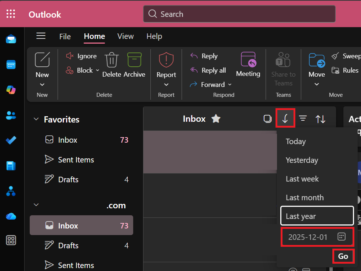Open the blue Word-style app icon in the left rail
This screenshot has width=361, height=271.
point(11,165)
